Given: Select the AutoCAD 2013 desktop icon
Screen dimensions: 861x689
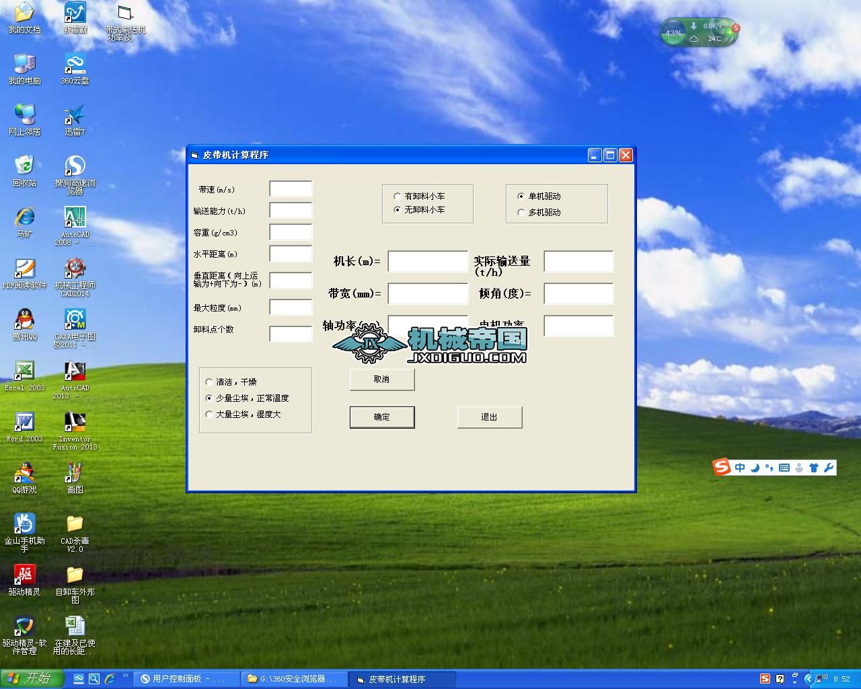Looking at the screenshot, I should point(75,380).
